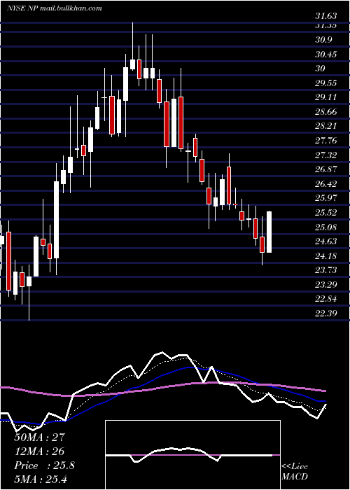Click the 24.18 price axis label

(326, 256)
